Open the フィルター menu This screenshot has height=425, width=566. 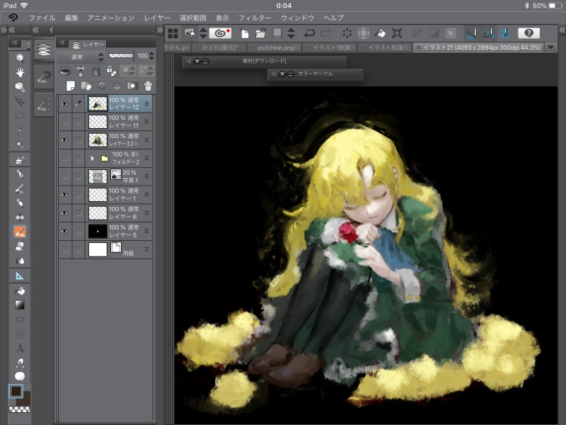255,18
